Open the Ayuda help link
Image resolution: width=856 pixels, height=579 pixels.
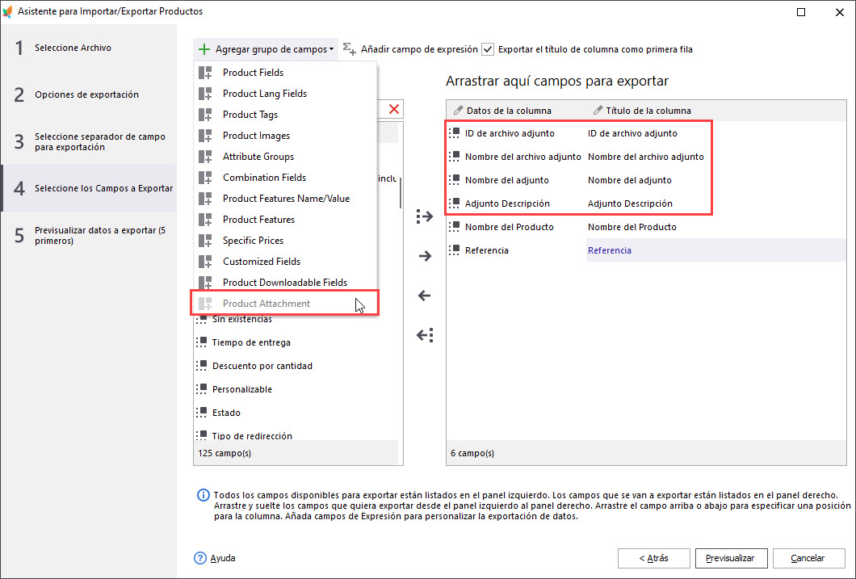click(215, 558)
